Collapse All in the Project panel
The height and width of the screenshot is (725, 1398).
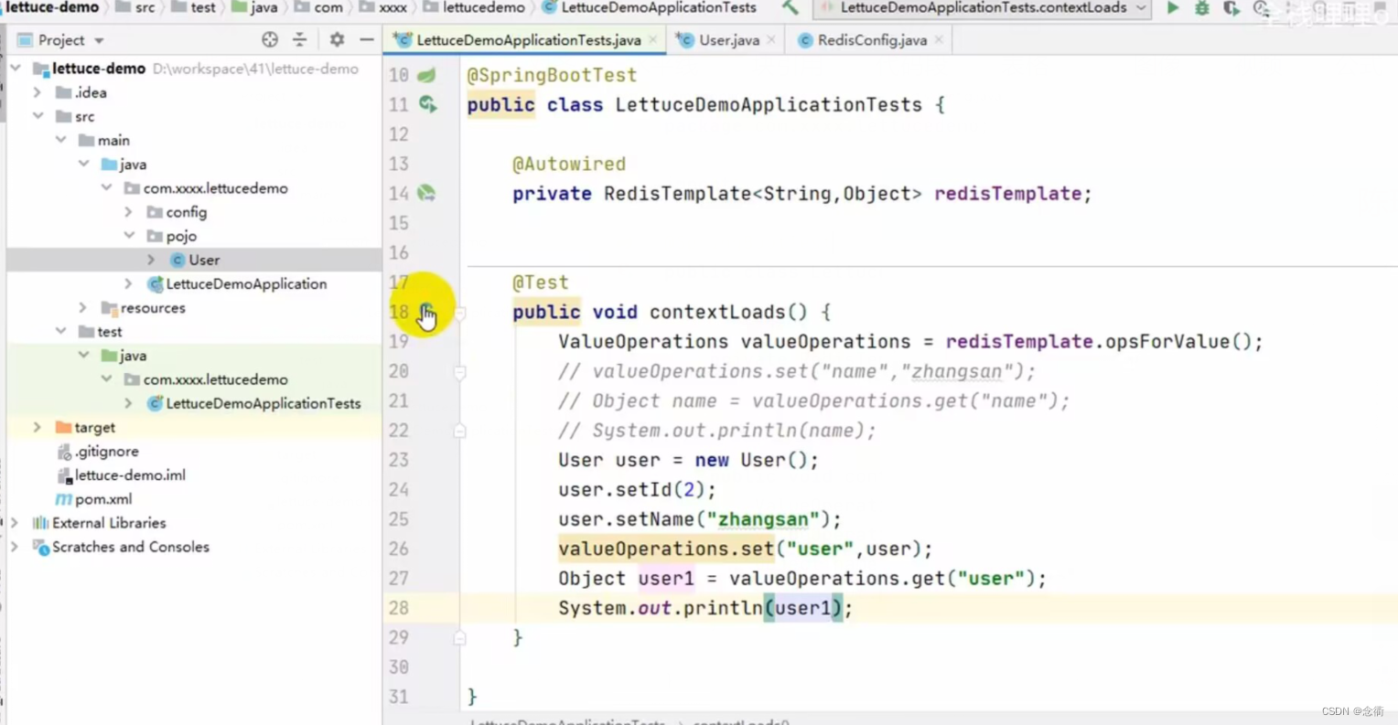[x=299, y=40]
